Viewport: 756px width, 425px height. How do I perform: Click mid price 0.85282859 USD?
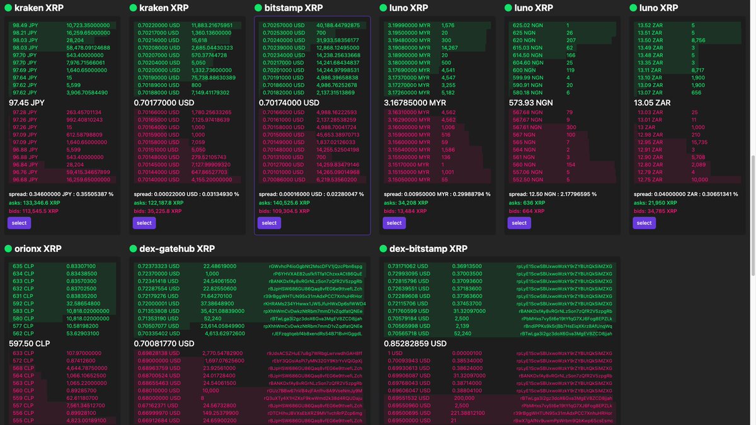[415, 344]
